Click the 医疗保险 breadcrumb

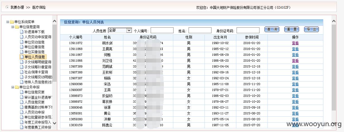39,8
